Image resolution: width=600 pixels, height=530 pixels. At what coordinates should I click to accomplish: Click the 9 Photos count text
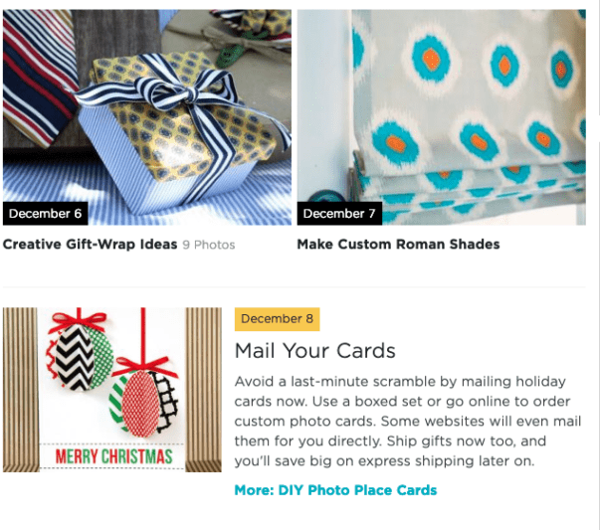(x=209, y=245)
